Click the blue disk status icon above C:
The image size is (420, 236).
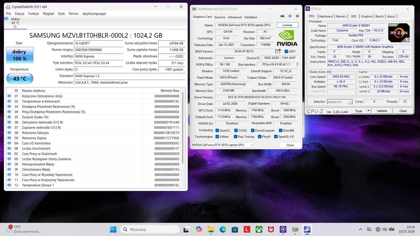tap(6, 19)
